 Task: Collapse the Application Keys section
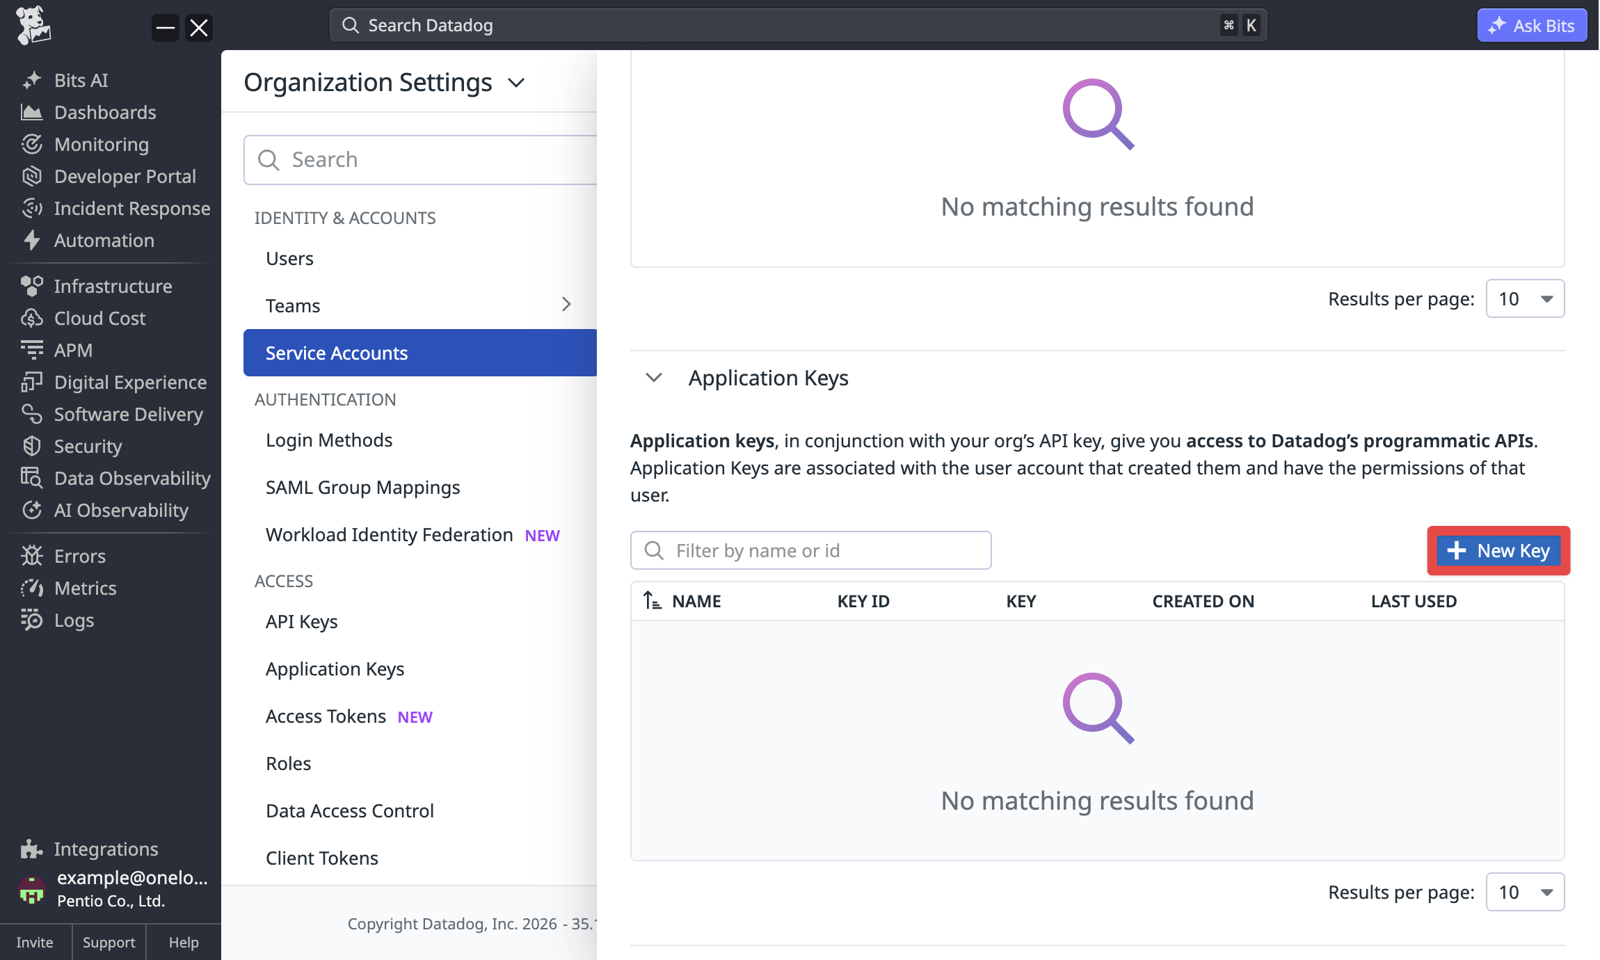pyautogui.click(x=654, y=377)
